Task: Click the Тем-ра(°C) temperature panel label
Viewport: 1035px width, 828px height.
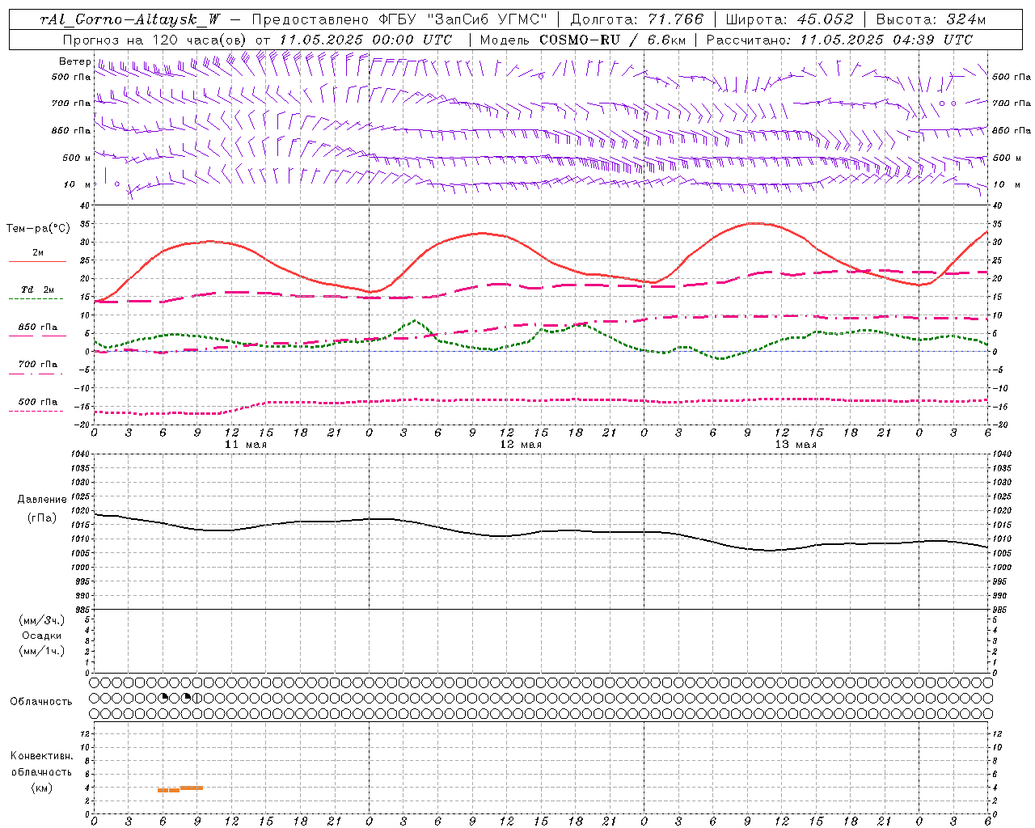Action: [38, 229]
